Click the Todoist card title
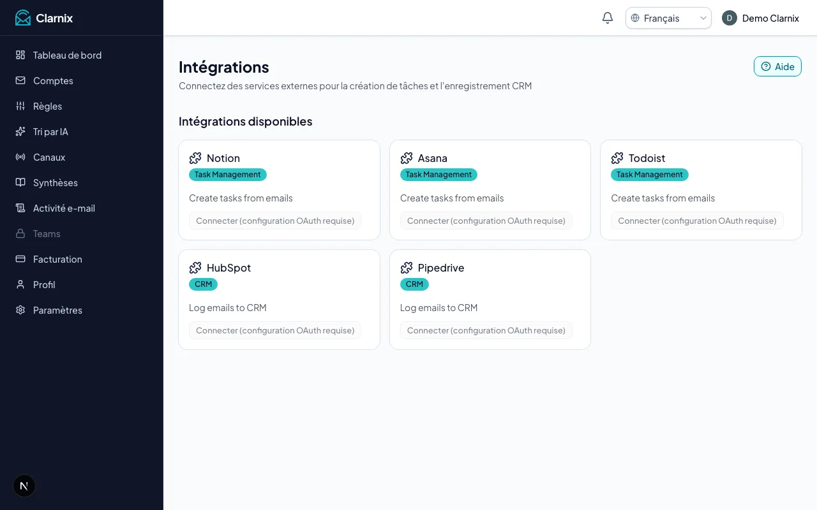Image resolution: width=817 pixels, height=510 pixels. point(647,158)
